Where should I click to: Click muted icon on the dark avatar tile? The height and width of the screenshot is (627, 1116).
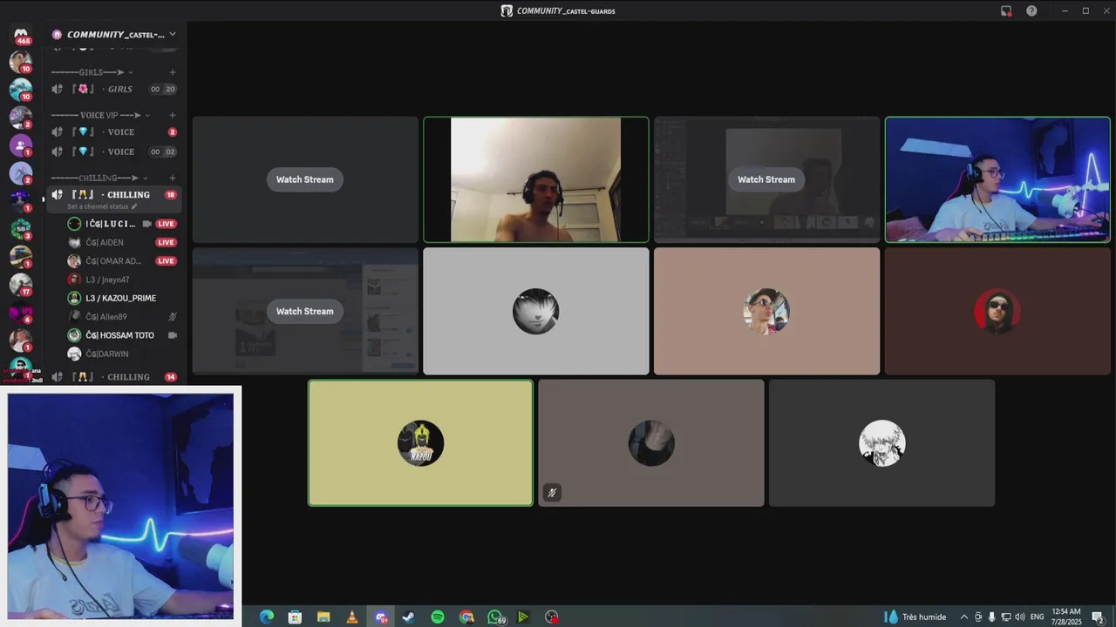[551, 493]
